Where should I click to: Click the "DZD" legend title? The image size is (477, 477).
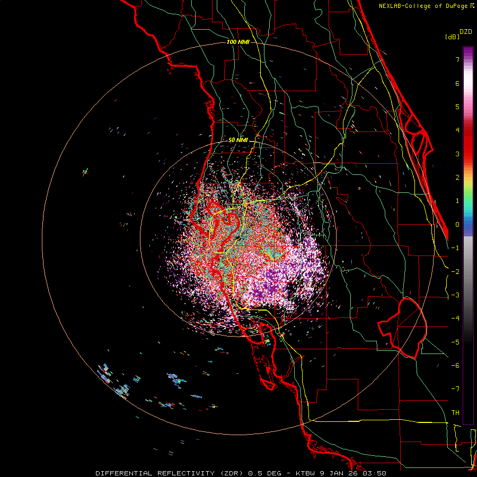coord(466,32)
